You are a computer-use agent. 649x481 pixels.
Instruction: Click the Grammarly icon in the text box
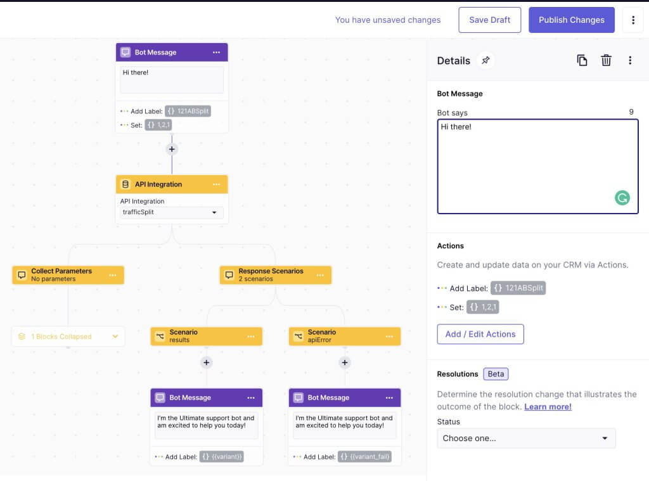pyautogui.click(x=622, y=198)
